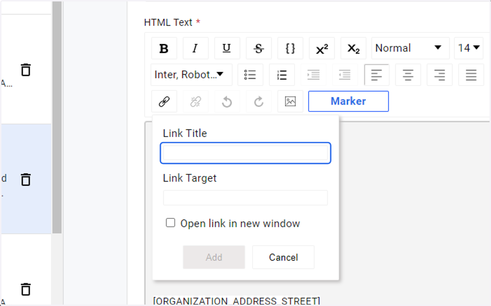Open the font size 14 dropdown
491x306 pixels.
[x=469, y=48]
